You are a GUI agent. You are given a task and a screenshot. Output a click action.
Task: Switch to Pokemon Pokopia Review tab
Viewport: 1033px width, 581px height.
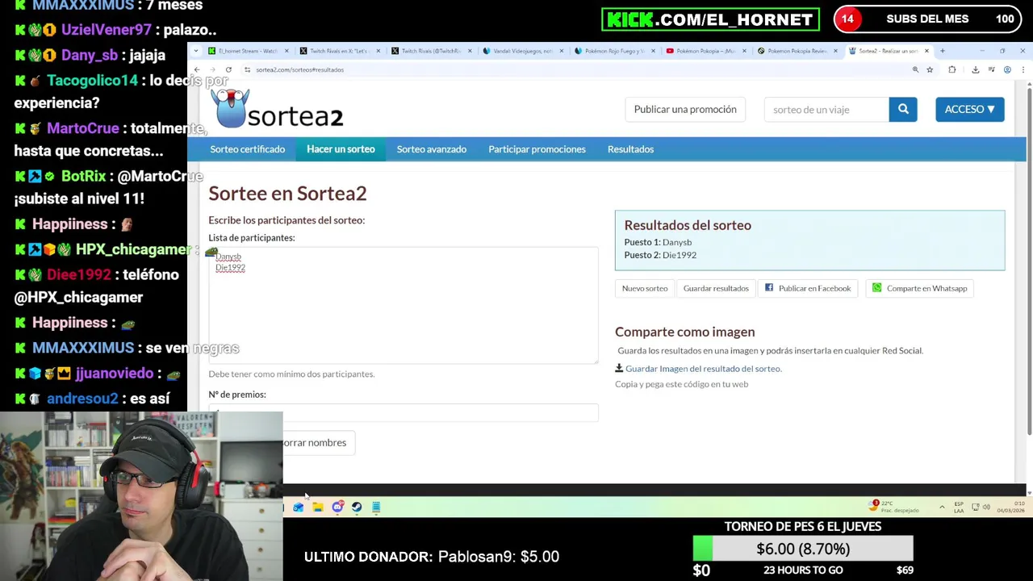pos(797,51)
